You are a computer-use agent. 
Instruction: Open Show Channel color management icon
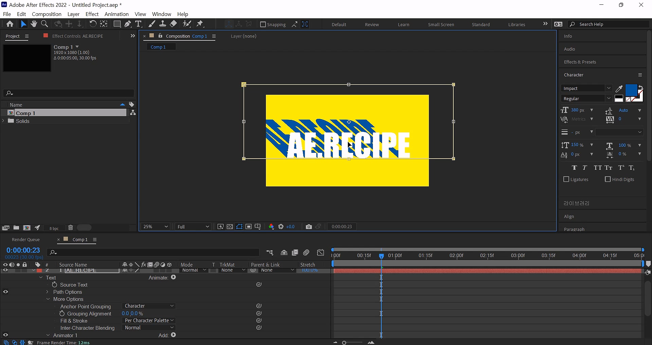click(x=271, y=227)
